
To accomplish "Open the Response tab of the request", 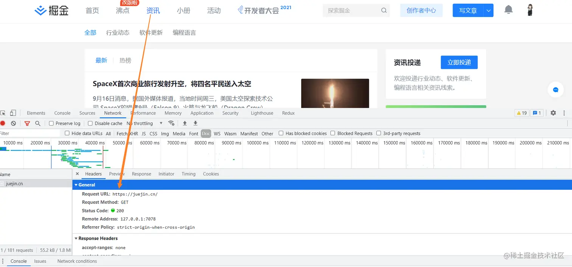I will (x=141, y=174).
